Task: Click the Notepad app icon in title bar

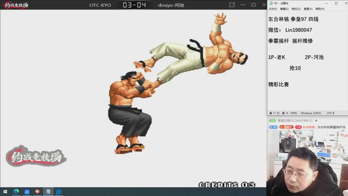Action: (271, 3)
